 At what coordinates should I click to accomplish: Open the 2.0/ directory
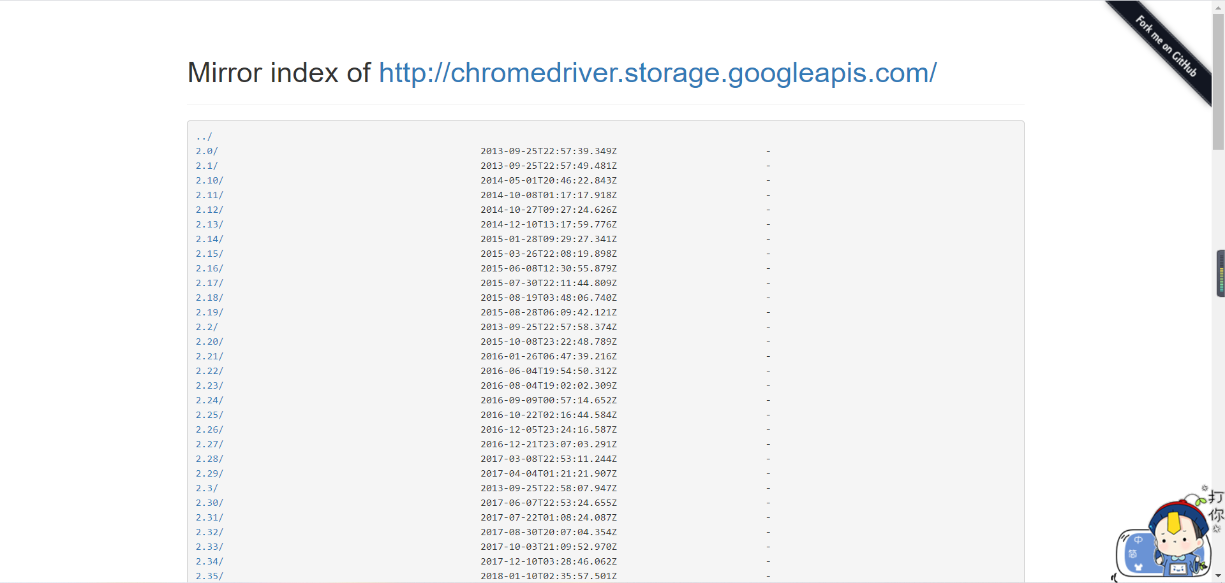pyautogui.click(x=207, y=152)
